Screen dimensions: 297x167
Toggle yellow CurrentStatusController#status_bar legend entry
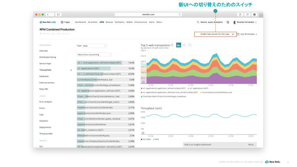click(x=216, y=92)
